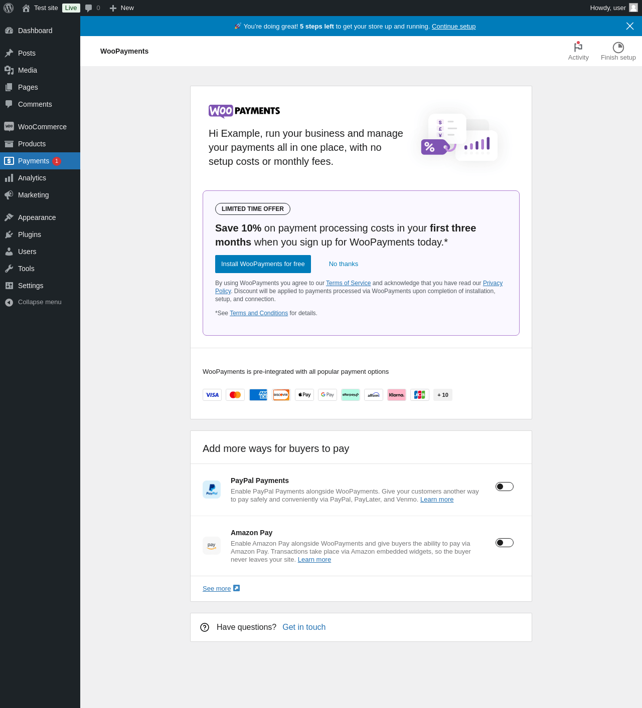Click the Klarna icon
Screen dimensions: 642x708
click(x=397, y=395)
